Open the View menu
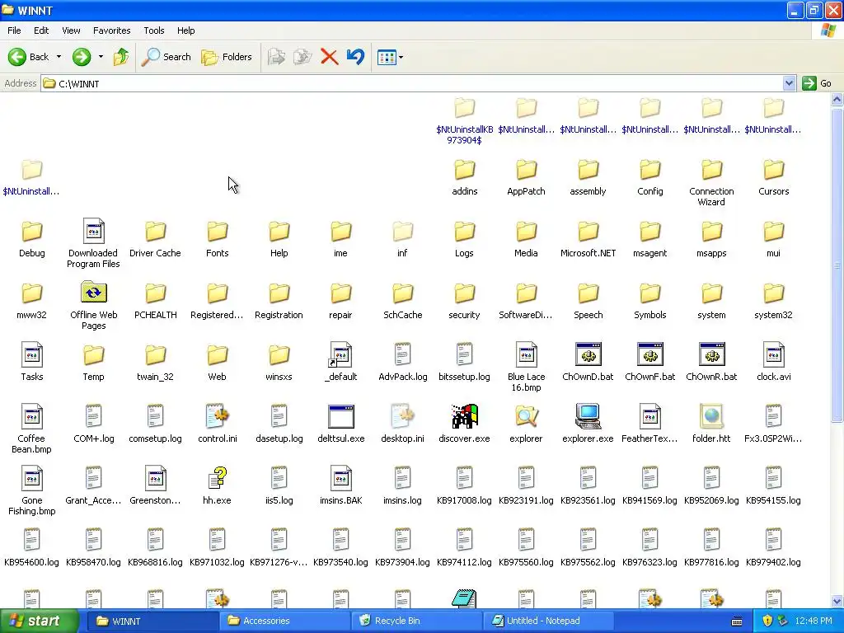This screenshot has height=633, width=844. pos(71,30)
